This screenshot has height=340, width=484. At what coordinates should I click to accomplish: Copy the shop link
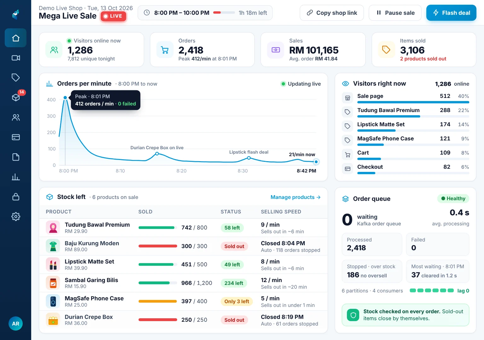point(332,13)
